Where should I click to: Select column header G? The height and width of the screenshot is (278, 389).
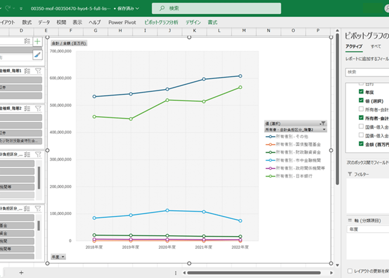(96, 30)
